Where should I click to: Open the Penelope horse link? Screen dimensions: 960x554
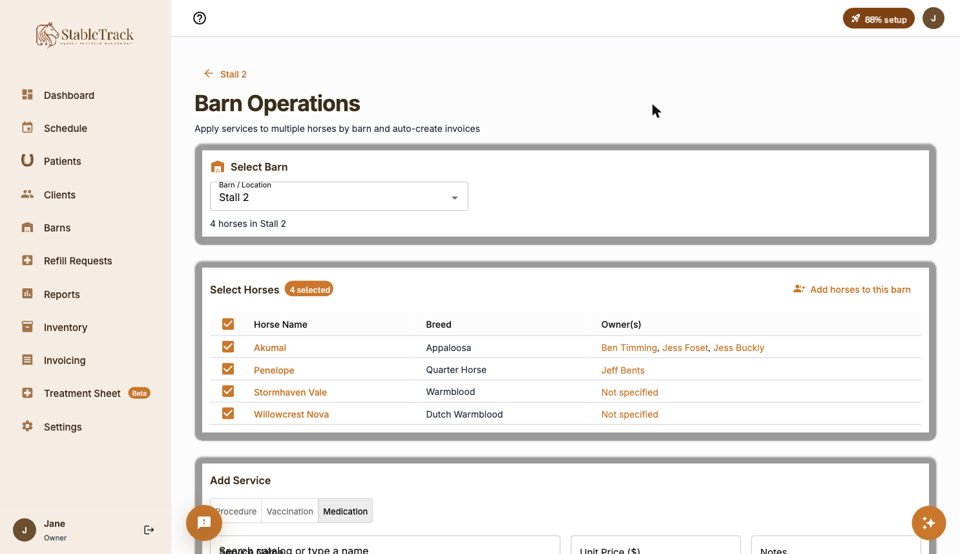pyautogui.click(x=274, y=370)
